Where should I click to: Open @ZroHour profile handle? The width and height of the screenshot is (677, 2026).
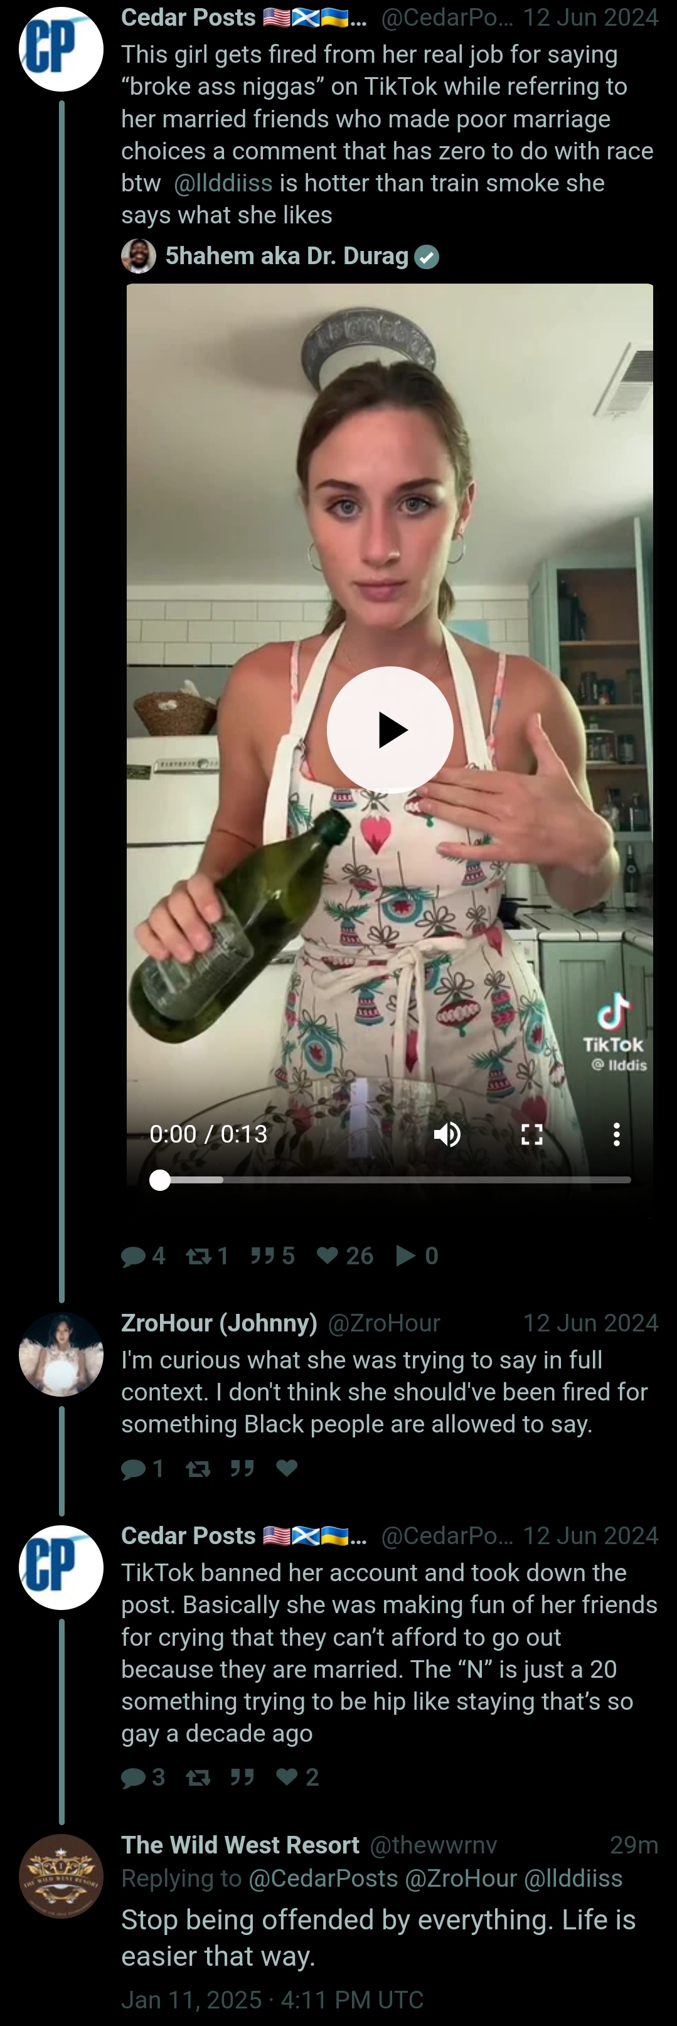384,1323
